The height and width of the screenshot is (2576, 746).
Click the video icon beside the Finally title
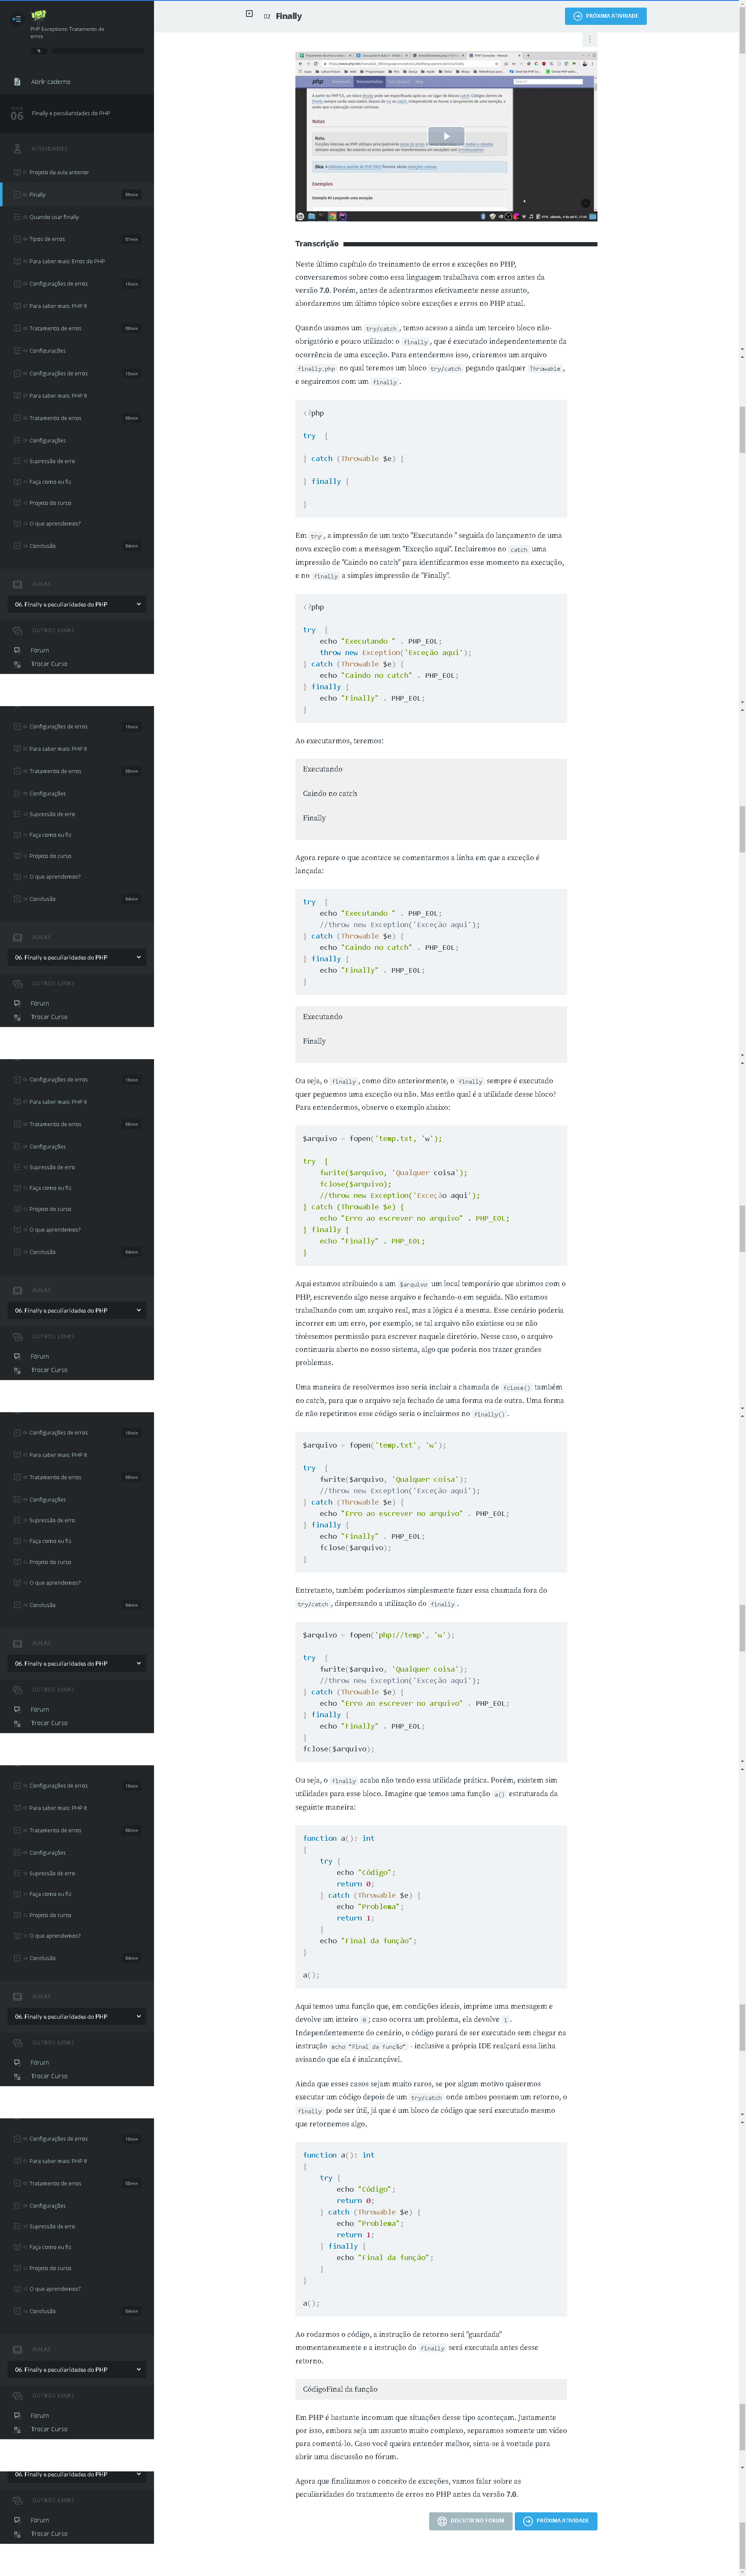pos(249,14)
